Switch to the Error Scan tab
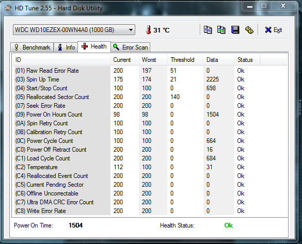Image resolution: width=302 pixels, height=244 pixels. tap(131, 47)
